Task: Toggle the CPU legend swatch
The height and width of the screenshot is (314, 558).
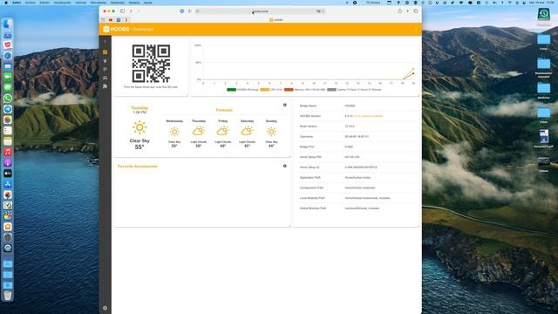Action: coord(265,90)
